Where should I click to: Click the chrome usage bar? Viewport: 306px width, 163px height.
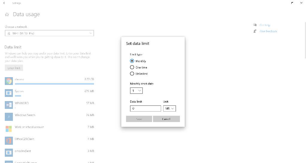click(x=54, y=84)
